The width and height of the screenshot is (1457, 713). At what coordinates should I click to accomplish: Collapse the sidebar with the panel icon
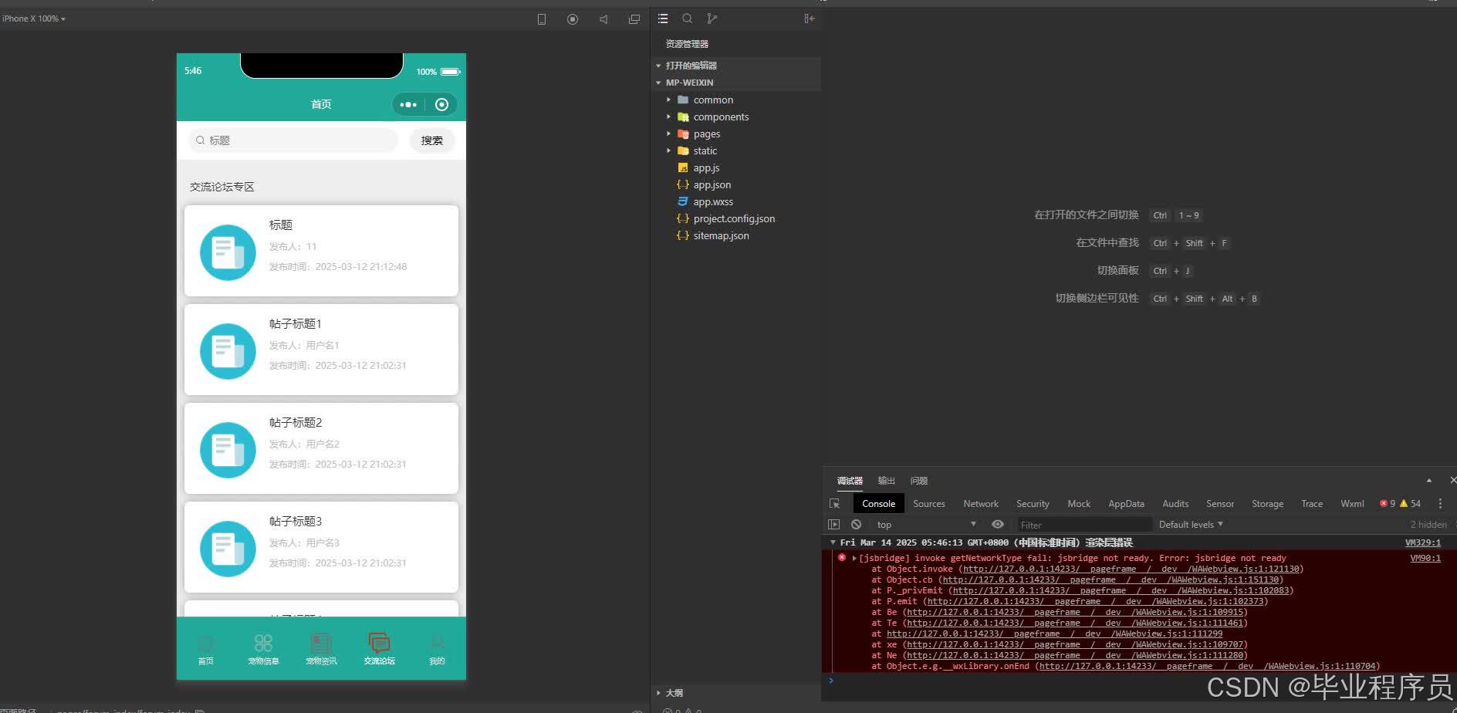[x=809, y=19]
